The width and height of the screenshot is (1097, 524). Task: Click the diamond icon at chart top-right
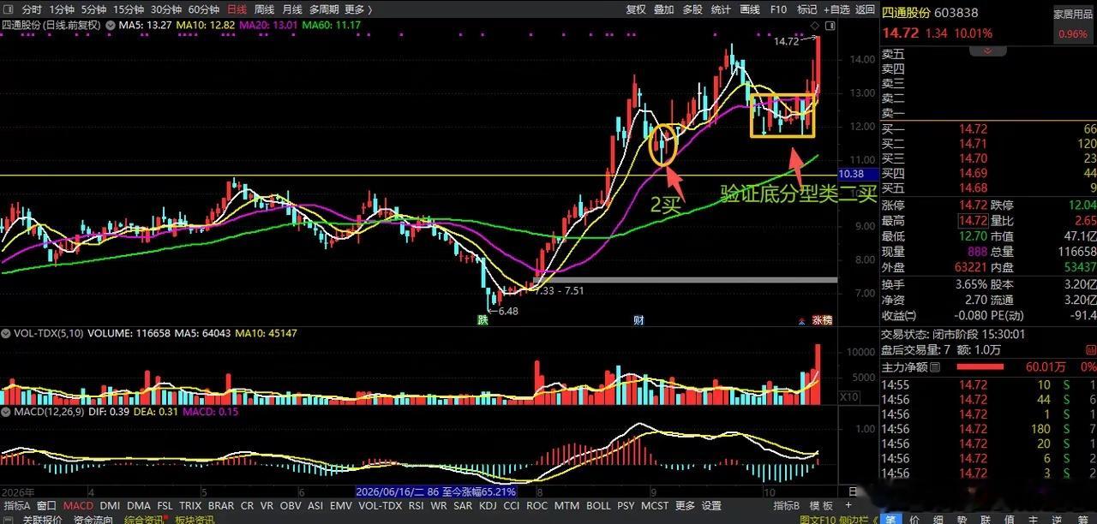tap(813, 26)
